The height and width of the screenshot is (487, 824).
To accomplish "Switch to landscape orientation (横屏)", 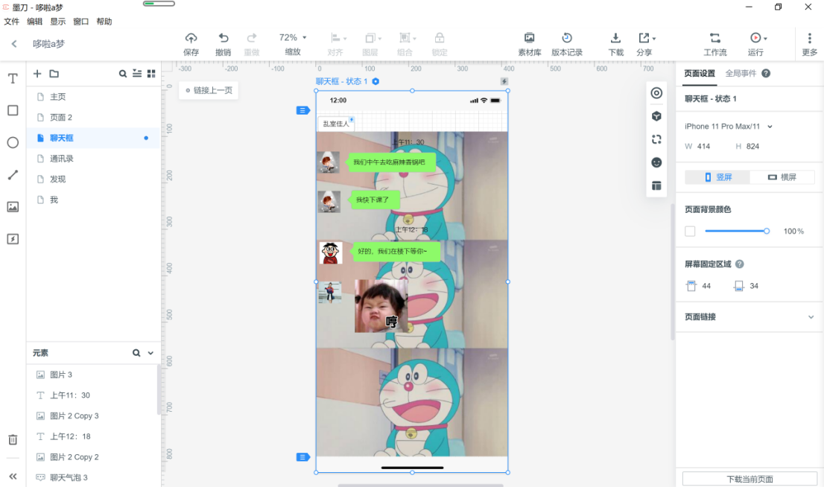I will (782, 177).
